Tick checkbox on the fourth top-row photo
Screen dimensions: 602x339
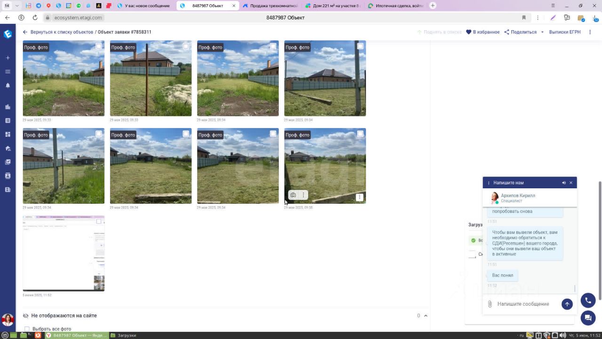pyautogui.click(x=360, y=46)
